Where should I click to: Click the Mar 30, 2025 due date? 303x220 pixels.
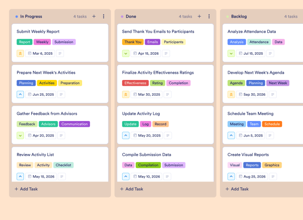[147, 95]
